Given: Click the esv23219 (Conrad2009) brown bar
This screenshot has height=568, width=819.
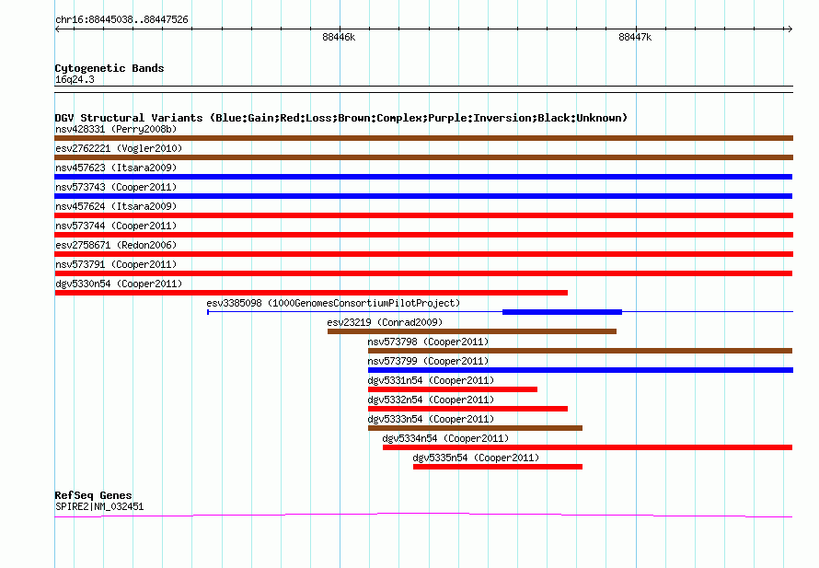Looking at the screenshot, I should tap(472, 331).
